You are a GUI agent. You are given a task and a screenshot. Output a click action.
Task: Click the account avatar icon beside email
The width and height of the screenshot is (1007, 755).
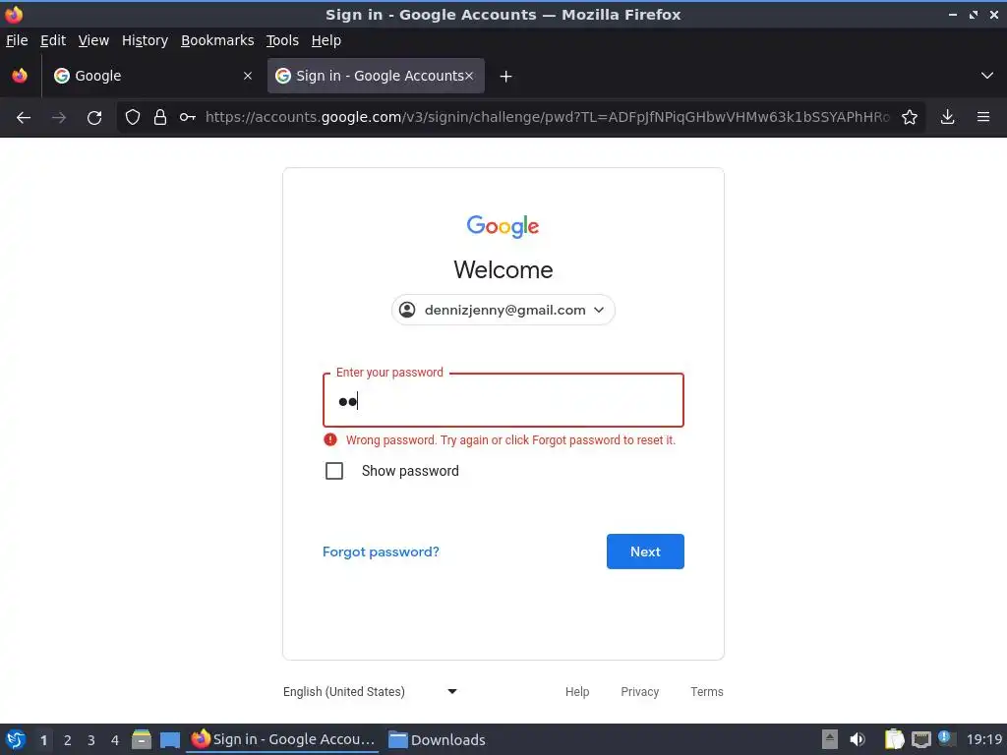tap(407, 310)
